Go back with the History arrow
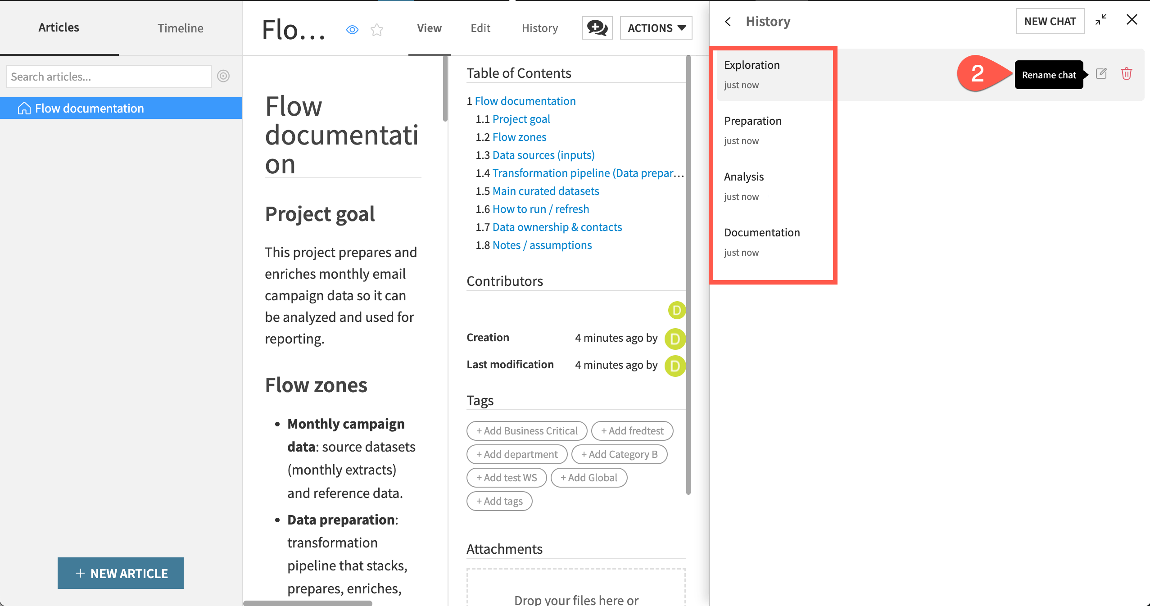 click(728, 22)
